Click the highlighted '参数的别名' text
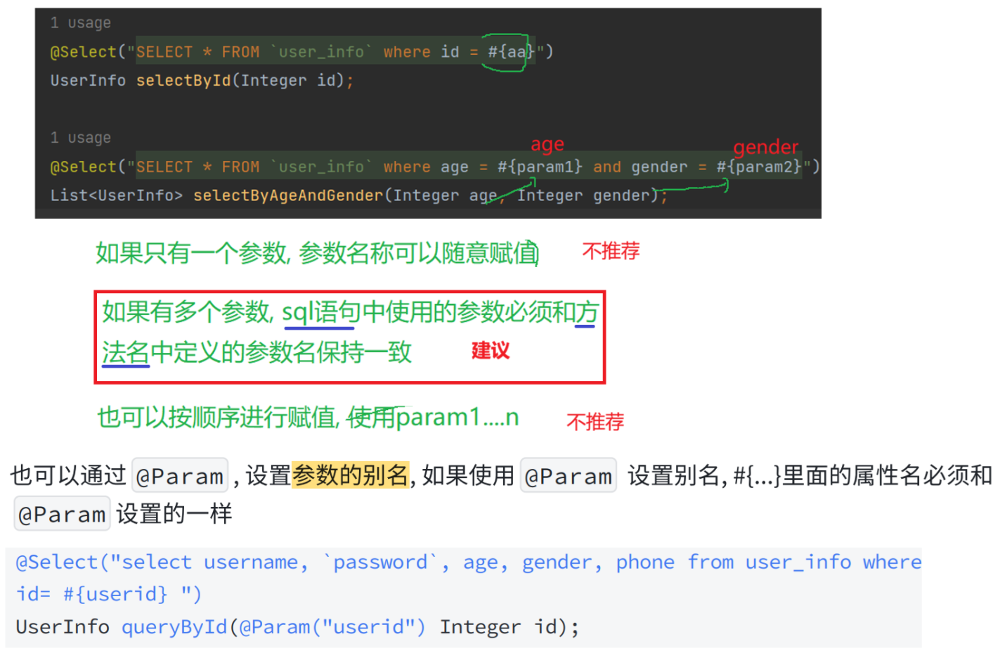 tap(351, 475)
